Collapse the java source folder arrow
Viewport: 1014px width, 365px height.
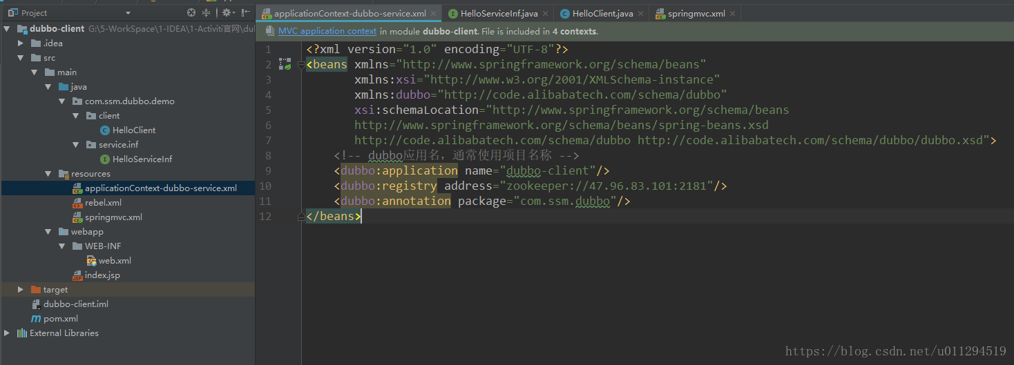coord(48,87)
